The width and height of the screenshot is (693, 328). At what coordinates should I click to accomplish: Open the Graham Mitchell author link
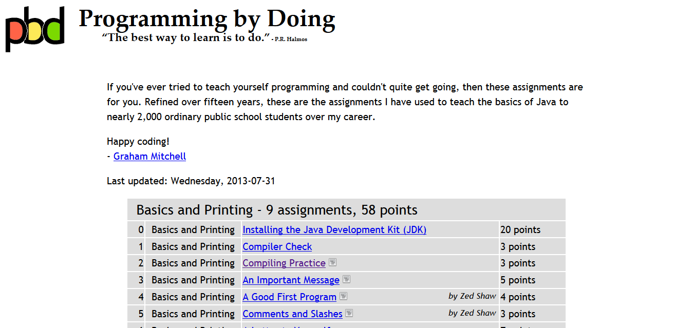pos(149,156)
